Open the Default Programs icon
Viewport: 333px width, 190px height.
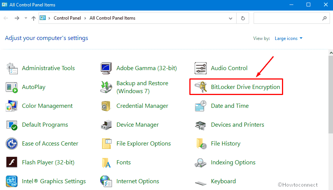coord(12,125)
